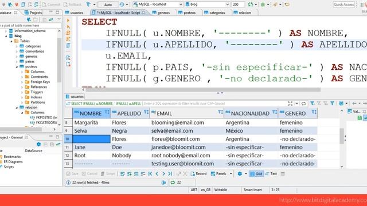Select row header number 12
Image resolution: width=367 pixels, height=206 pixels.
[x=68, y=156]
